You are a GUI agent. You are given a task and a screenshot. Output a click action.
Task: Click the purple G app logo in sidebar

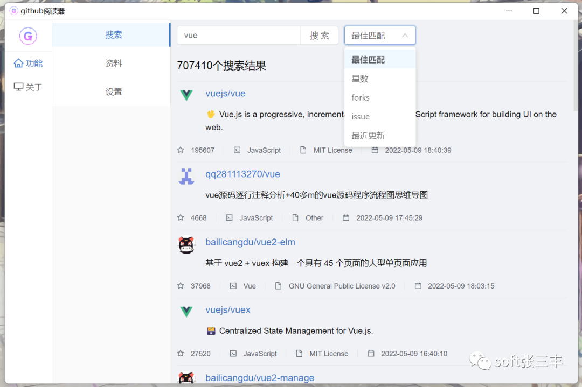pos(28,36)
